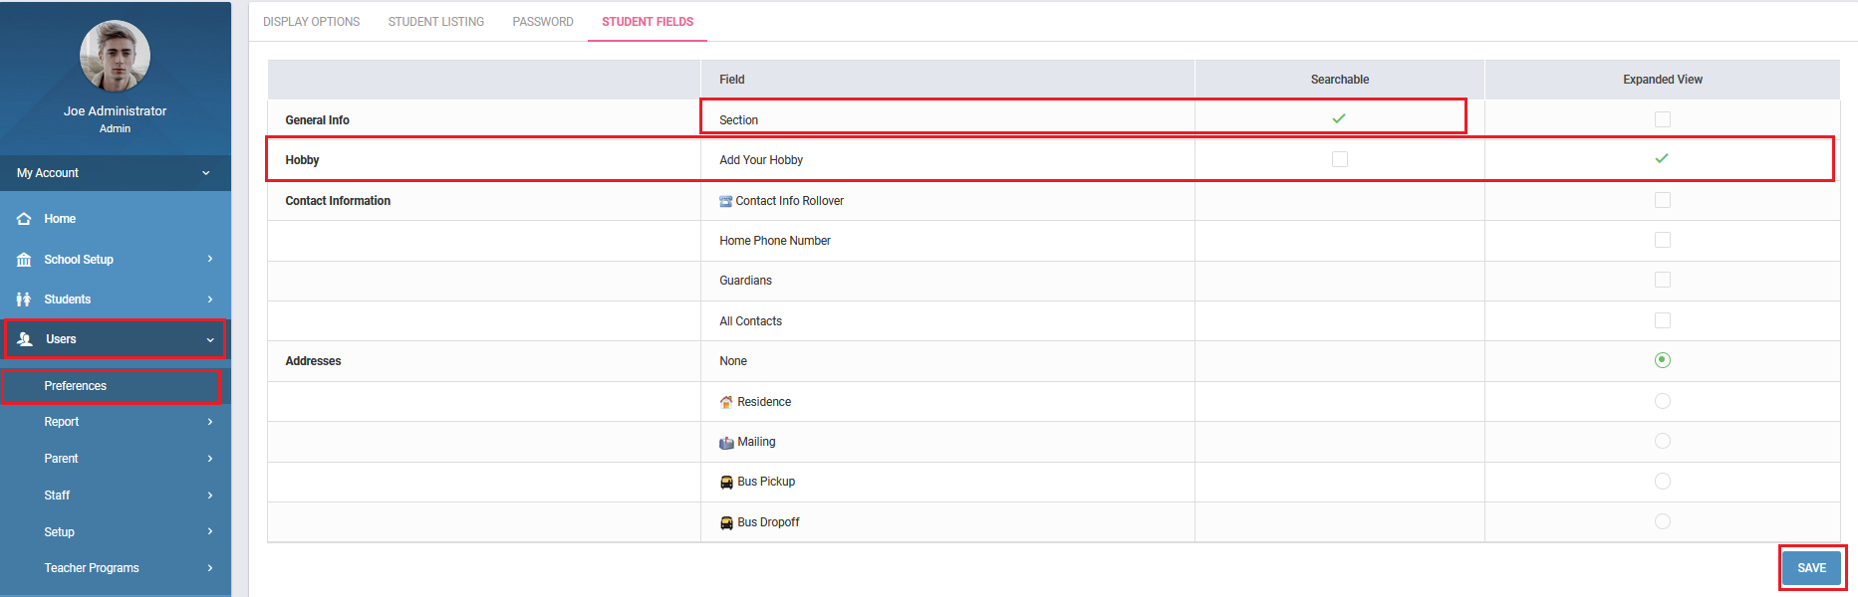Expand the Teacher Programs submenu arrow
The height and width of the screenshot is (597, 1858).
click(x=210, y=568)
